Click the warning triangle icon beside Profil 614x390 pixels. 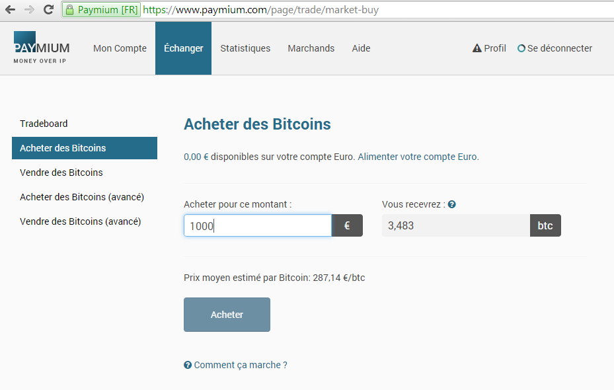477,48
